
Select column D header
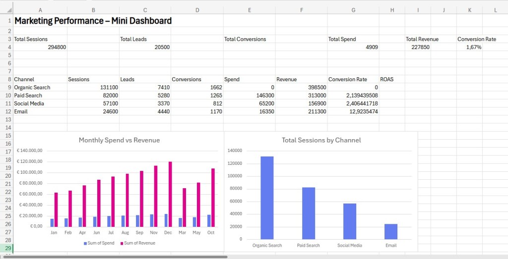(197, 10)
